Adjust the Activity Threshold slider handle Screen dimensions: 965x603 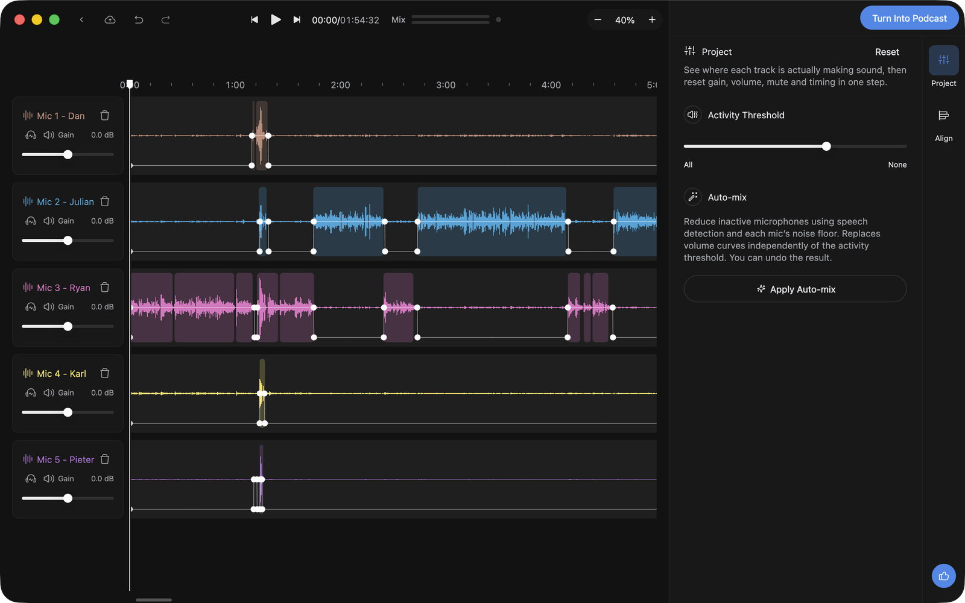[826, 147]
